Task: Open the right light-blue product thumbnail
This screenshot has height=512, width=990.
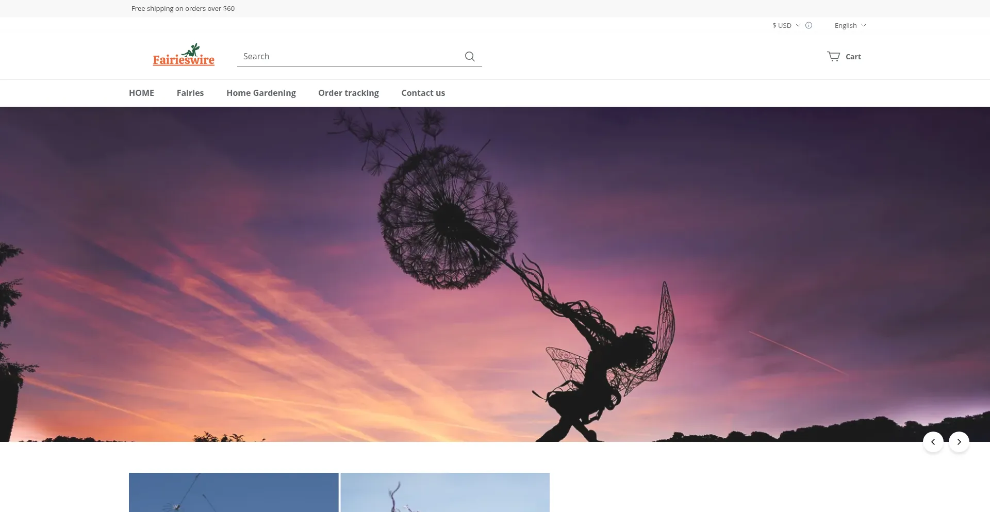Action: 445,492
